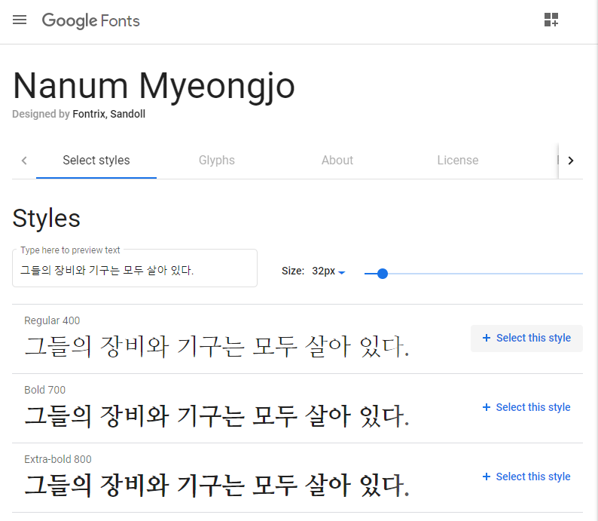The width and height of the screenshot is (598, 521).
Task: Click the Regular 400 preview text
Action: [x=217, y=347]
